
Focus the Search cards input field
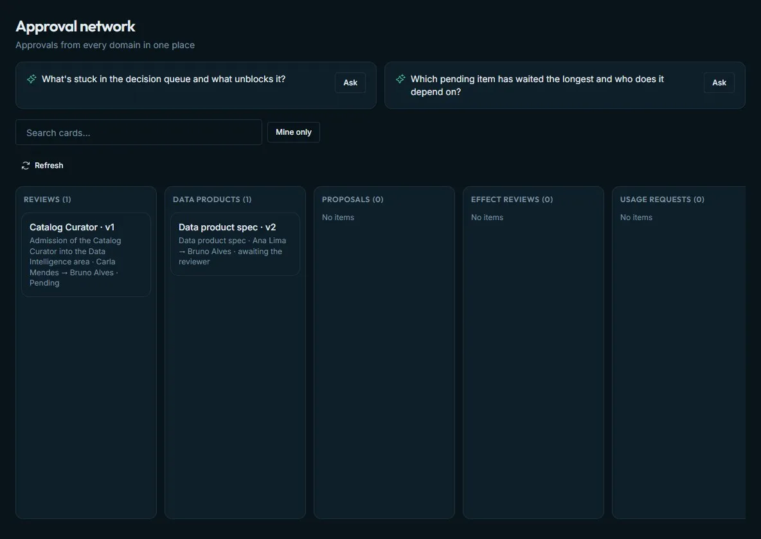click(139, 132)
